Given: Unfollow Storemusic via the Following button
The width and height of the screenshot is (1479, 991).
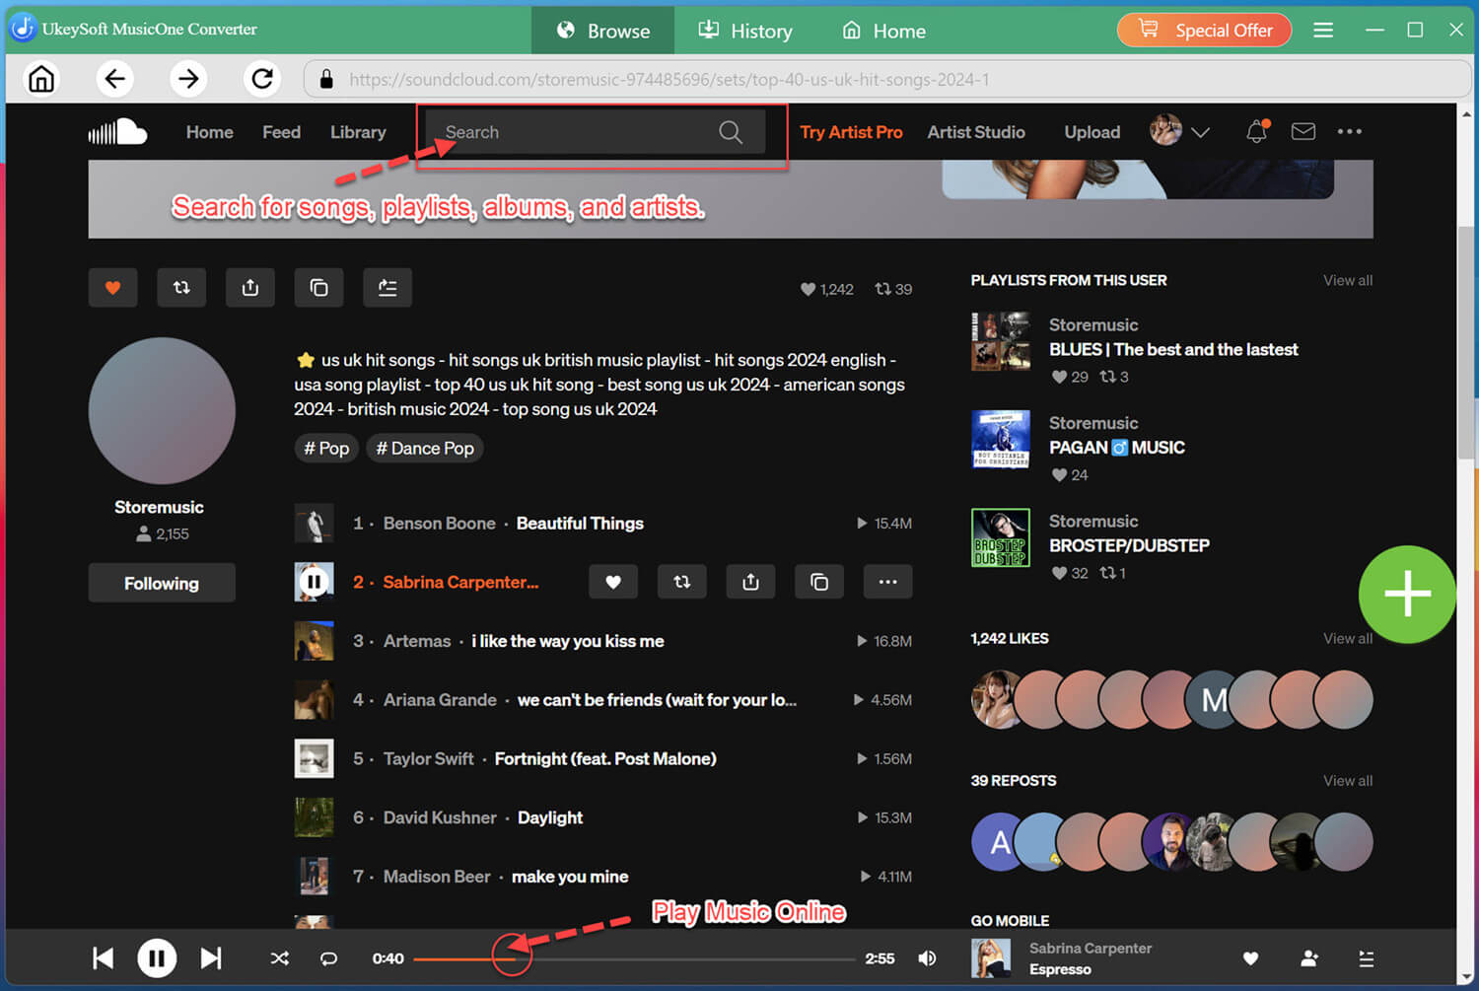Looking at the screenshot, I should tap(162, 583).
